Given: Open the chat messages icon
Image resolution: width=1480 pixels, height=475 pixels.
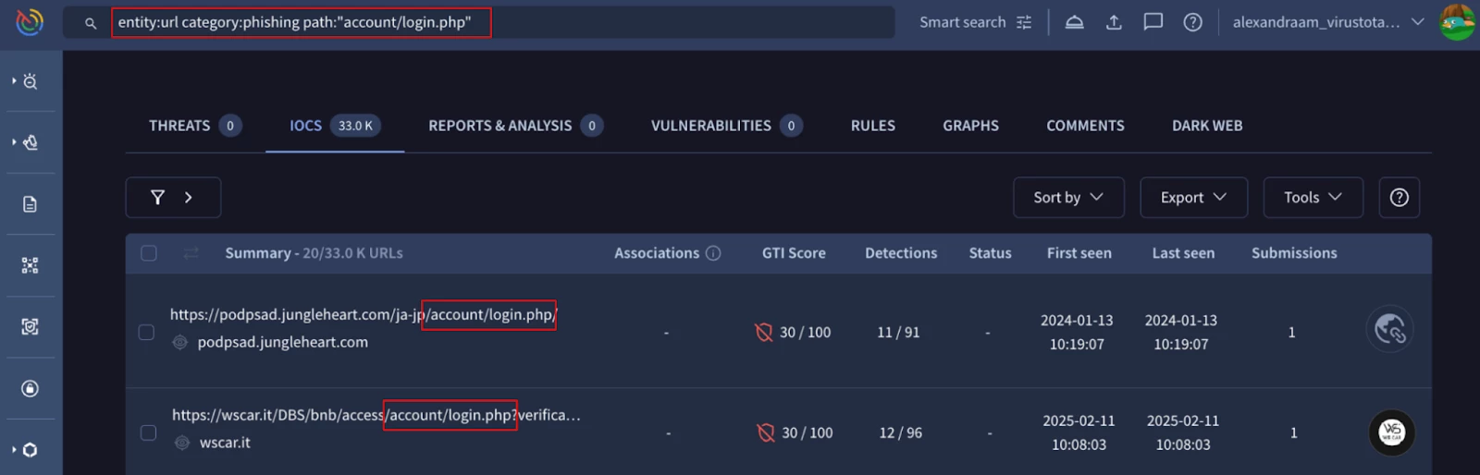Looking at the screenshot, I should pyautogui.click(x=1153, y=22).
